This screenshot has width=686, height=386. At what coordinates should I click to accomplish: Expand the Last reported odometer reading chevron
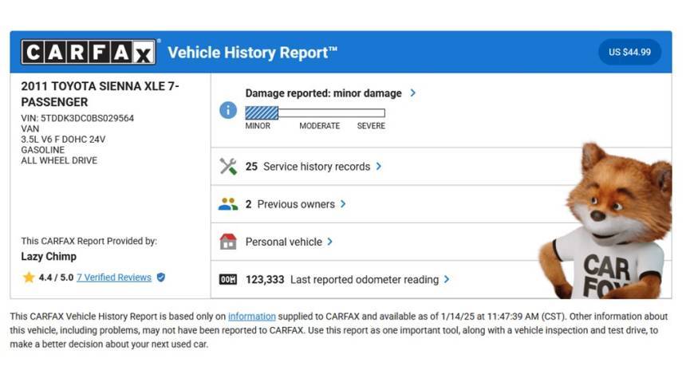click(446, 279)
